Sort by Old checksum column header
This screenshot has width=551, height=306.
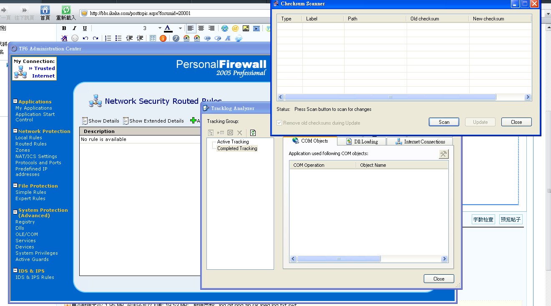click(x=438, y=18)
